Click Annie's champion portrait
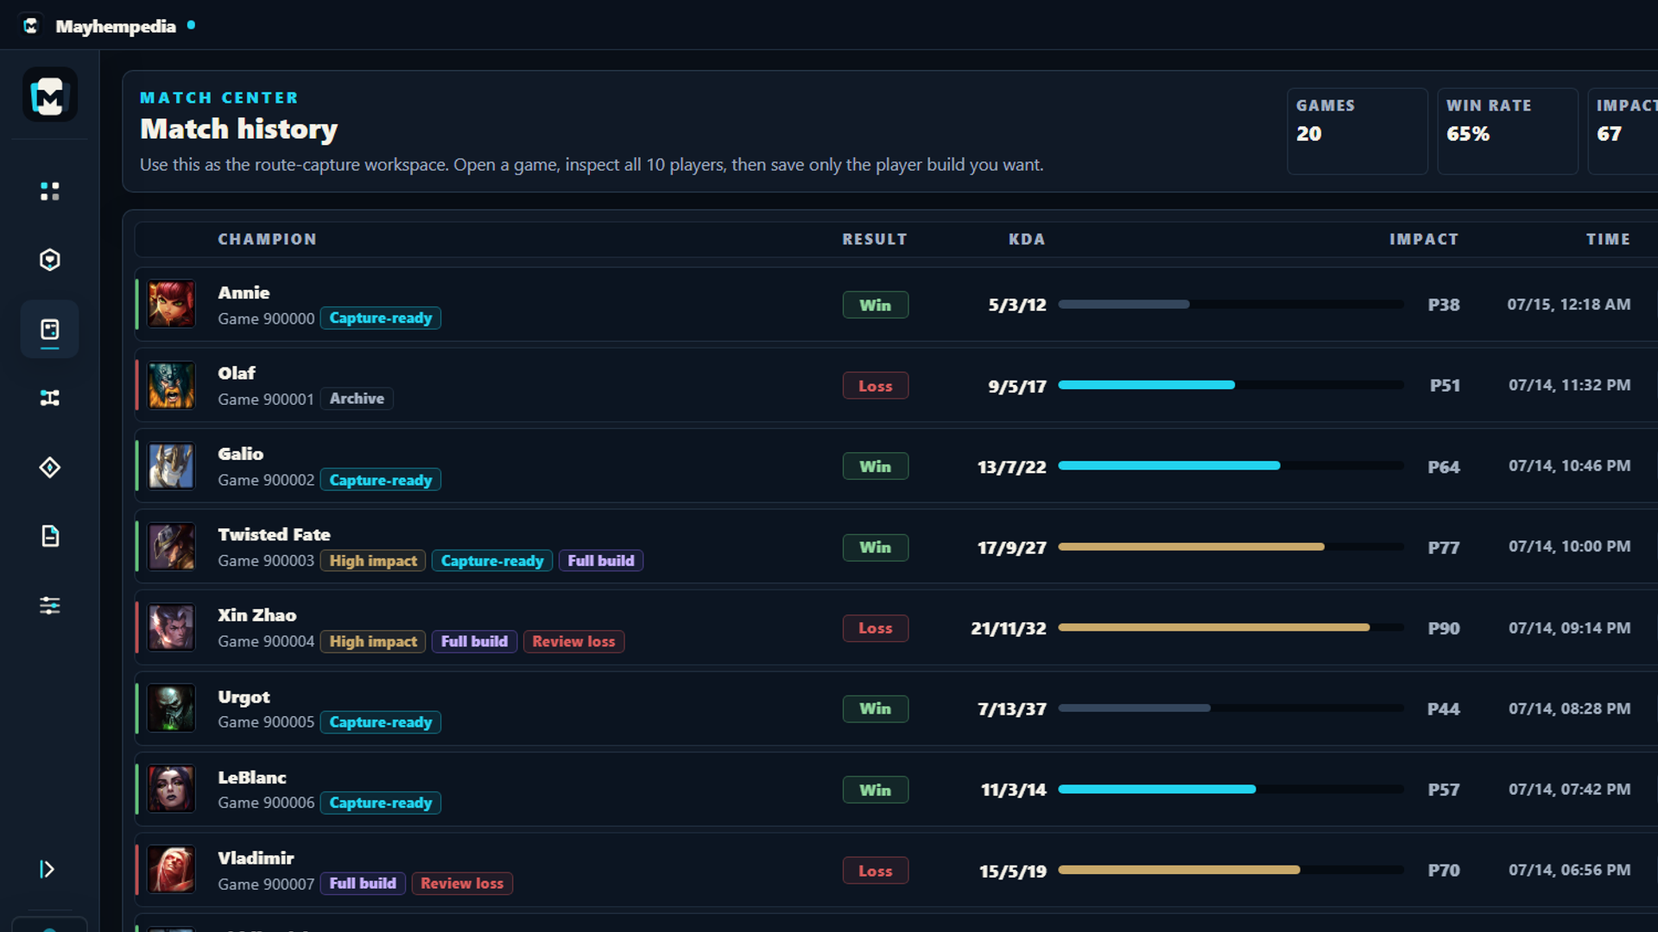This screenshot has height=932, width=1658. point(171,304)
